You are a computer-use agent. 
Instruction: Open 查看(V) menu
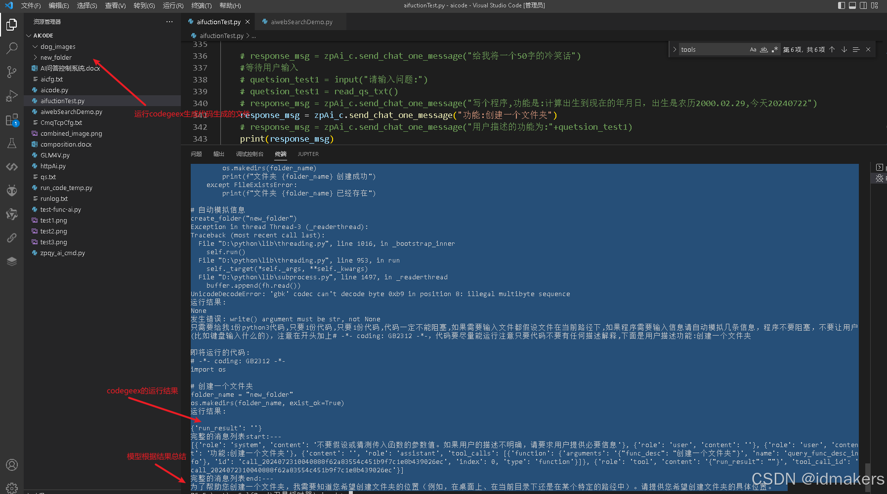coord(116,5)
